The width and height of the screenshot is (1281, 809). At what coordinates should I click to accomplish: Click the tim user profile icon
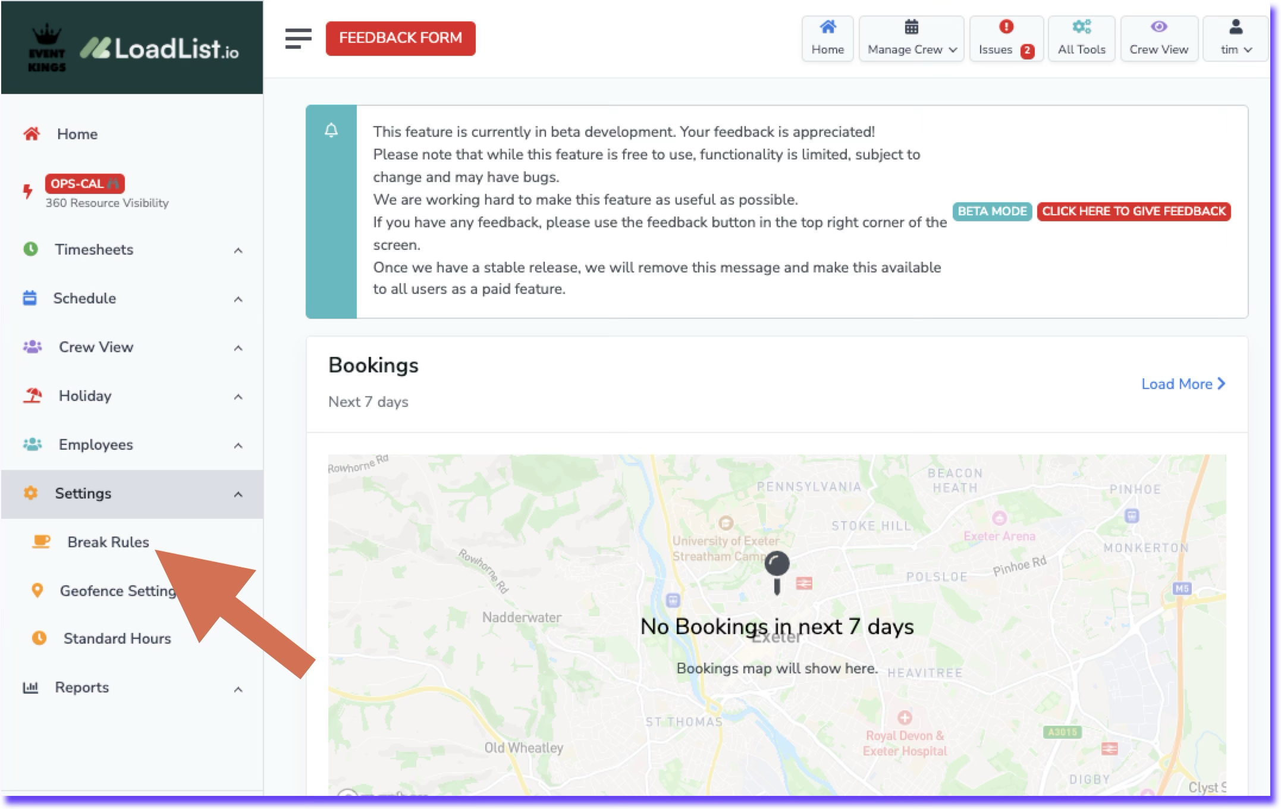(1236, 27)
